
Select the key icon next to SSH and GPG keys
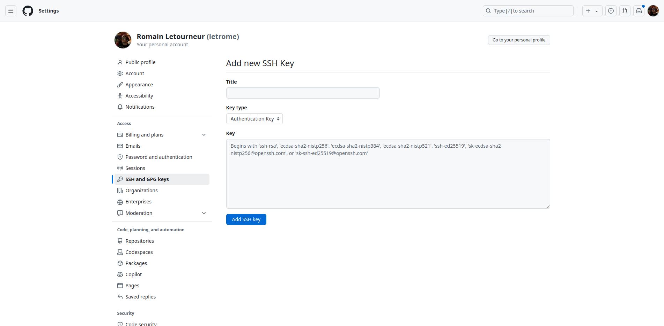point(120,179)
